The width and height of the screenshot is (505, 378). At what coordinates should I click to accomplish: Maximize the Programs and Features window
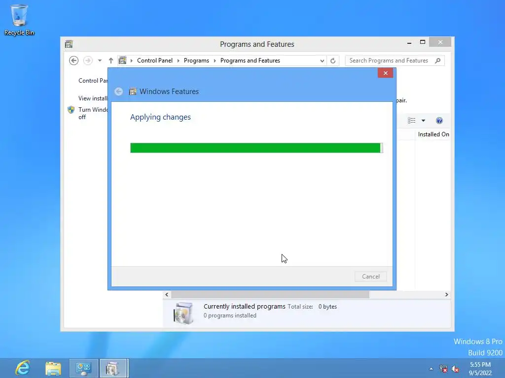pos(423,42)
